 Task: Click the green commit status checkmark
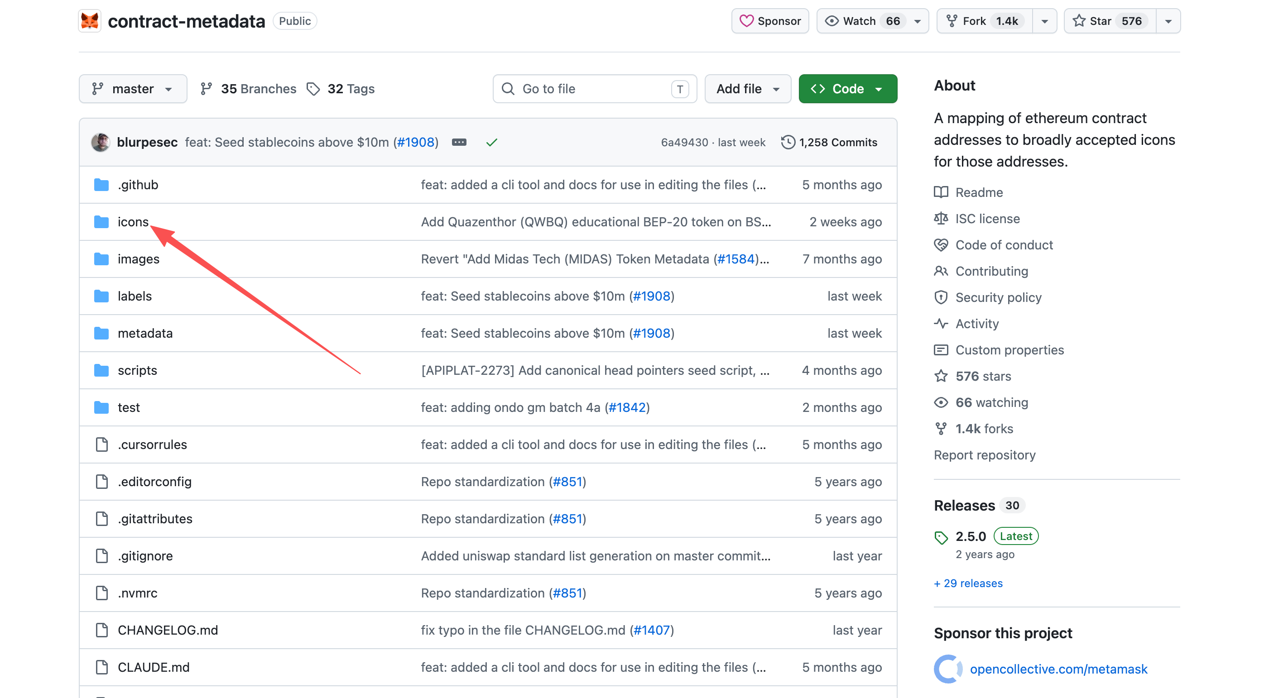click(492, 142)
